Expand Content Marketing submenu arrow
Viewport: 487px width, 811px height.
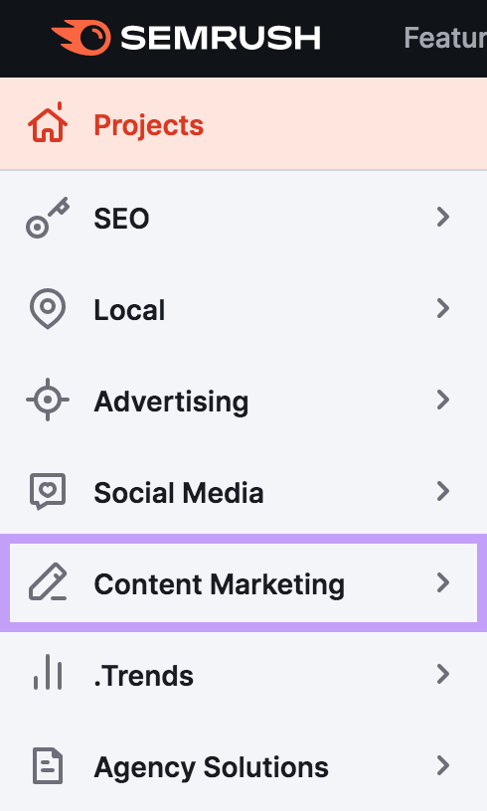[443, 582]
